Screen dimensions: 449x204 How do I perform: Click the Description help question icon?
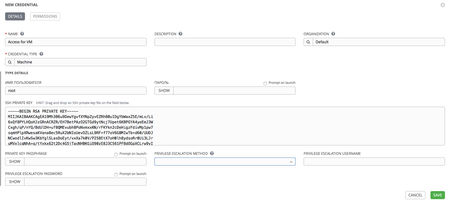point(181,34)
